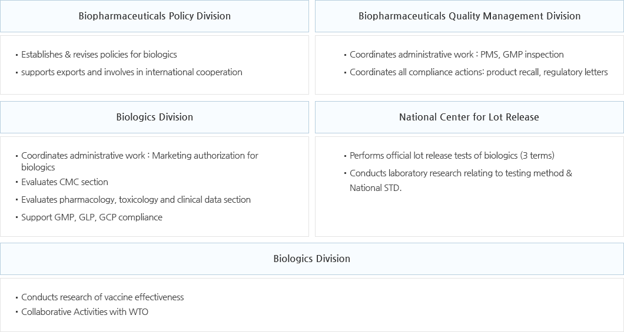Click the word 'biologics' on the wrapped line

click(x=38, y=167)
